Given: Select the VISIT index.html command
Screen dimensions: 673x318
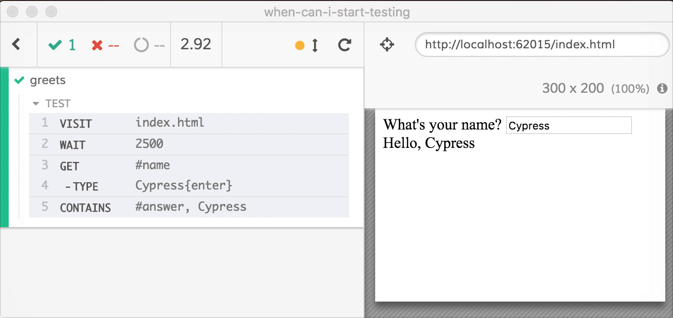Looking at the screenshot, I should click(x=189, y=123).
